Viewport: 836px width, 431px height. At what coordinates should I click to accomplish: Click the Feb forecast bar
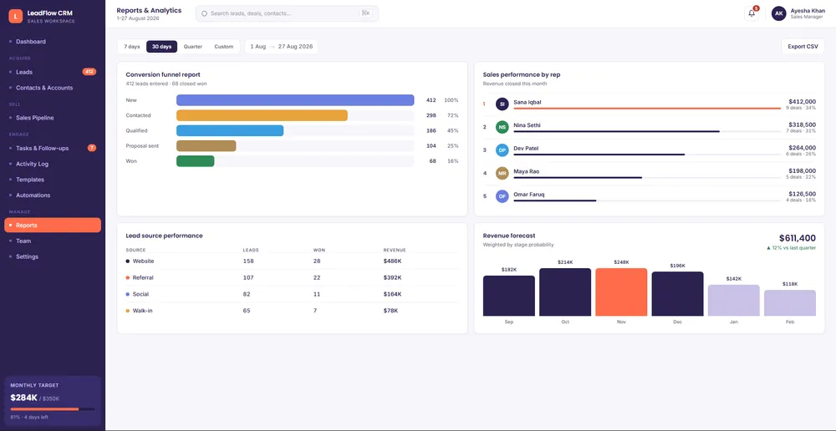[790, 303]
